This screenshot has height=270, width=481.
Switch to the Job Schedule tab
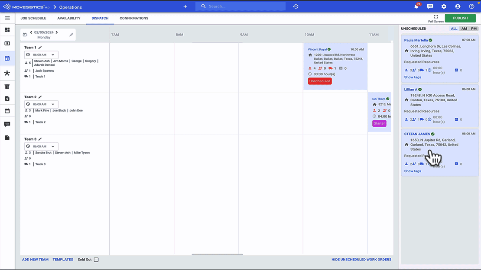pos(33,18)
